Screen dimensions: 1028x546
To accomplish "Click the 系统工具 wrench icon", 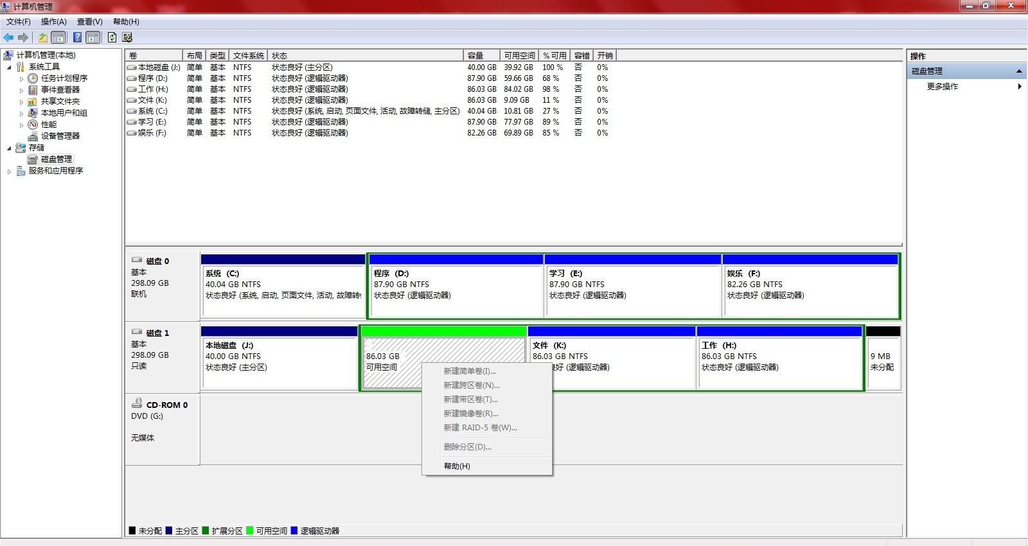I will tap(21, 67).
